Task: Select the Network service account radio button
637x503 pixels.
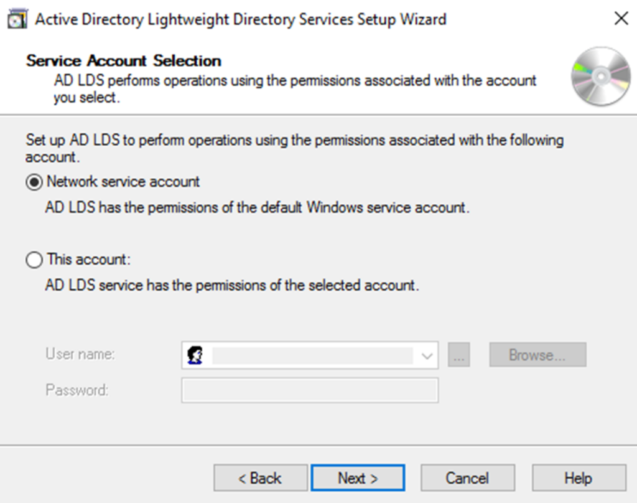Action: [x=34, y=182]
